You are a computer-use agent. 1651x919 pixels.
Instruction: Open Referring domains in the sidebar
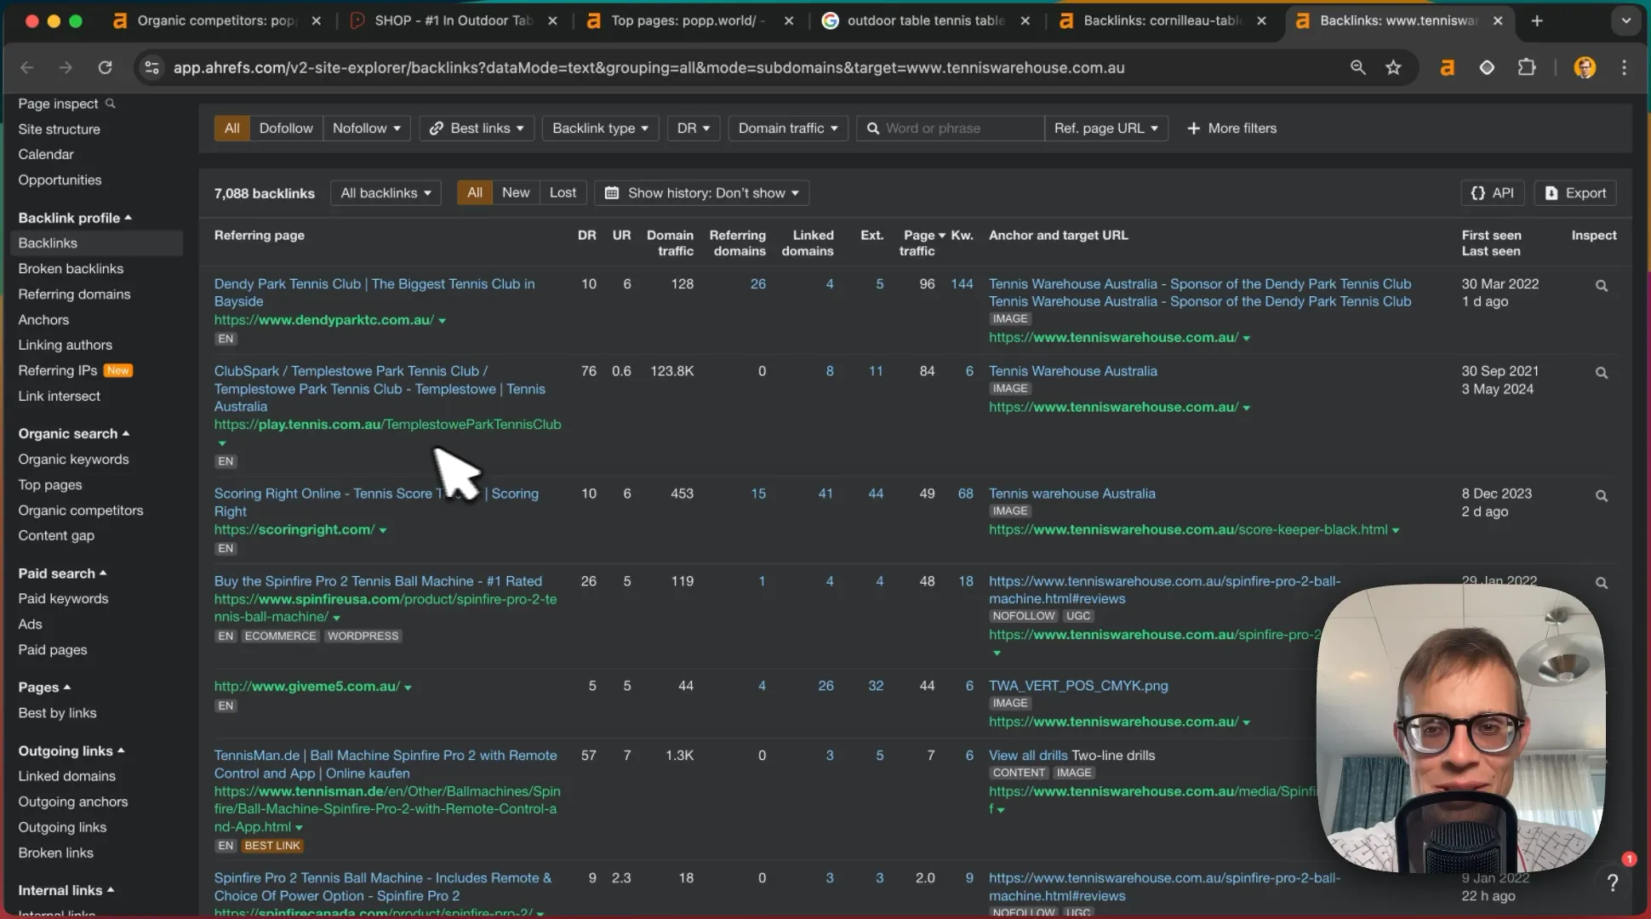74,294
